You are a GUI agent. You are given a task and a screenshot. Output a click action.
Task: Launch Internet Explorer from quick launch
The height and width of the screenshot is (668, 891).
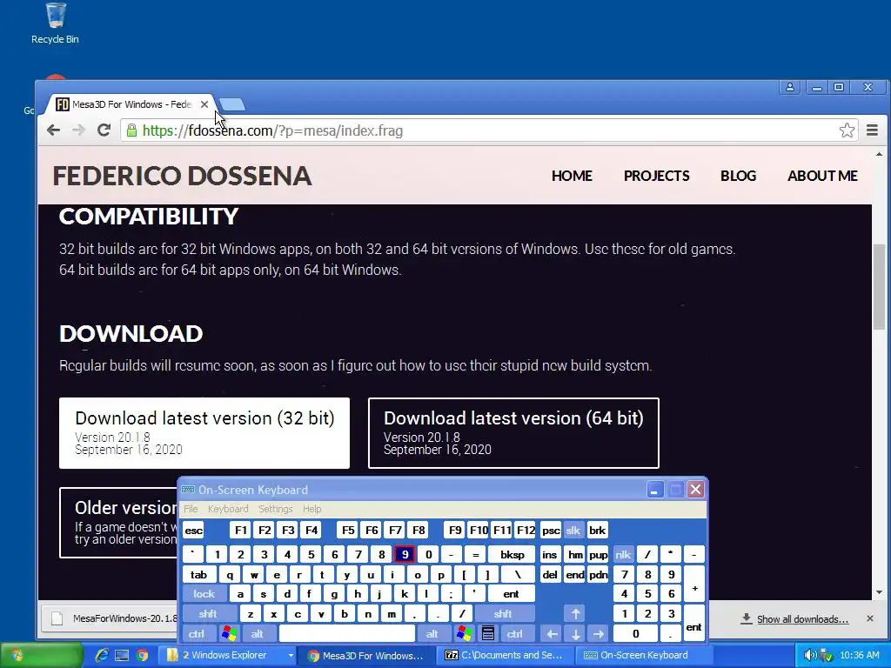(102, 656)
